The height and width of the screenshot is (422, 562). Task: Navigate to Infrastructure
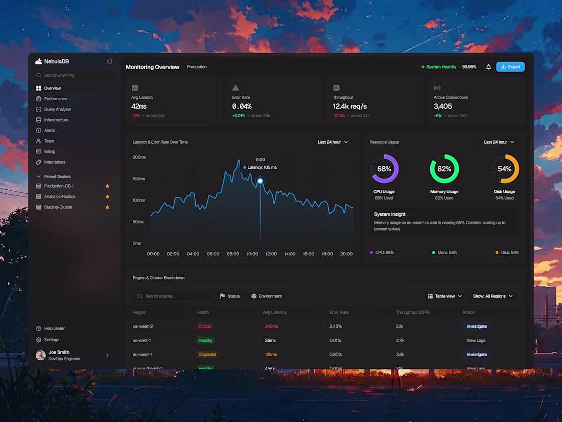tap(73, 120)
